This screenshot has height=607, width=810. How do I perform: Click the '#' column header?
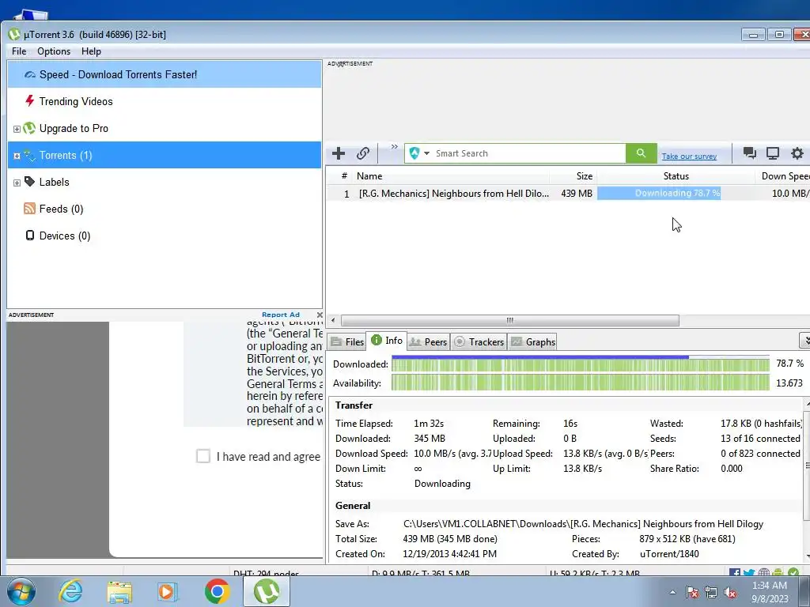pos(344,176)
